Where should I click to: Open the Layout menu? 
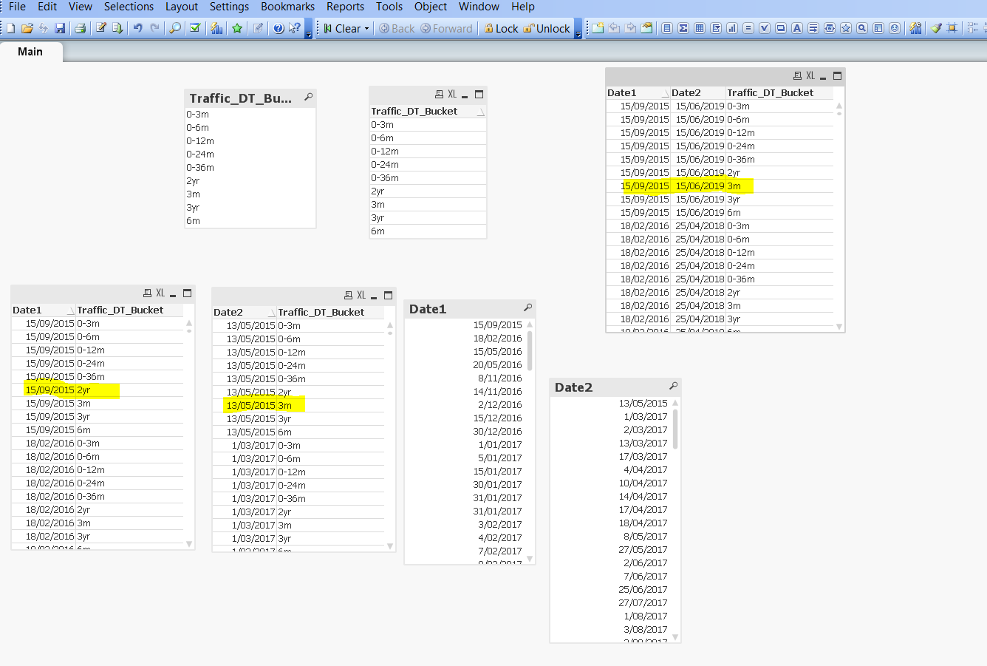click(x=182, y=7)
